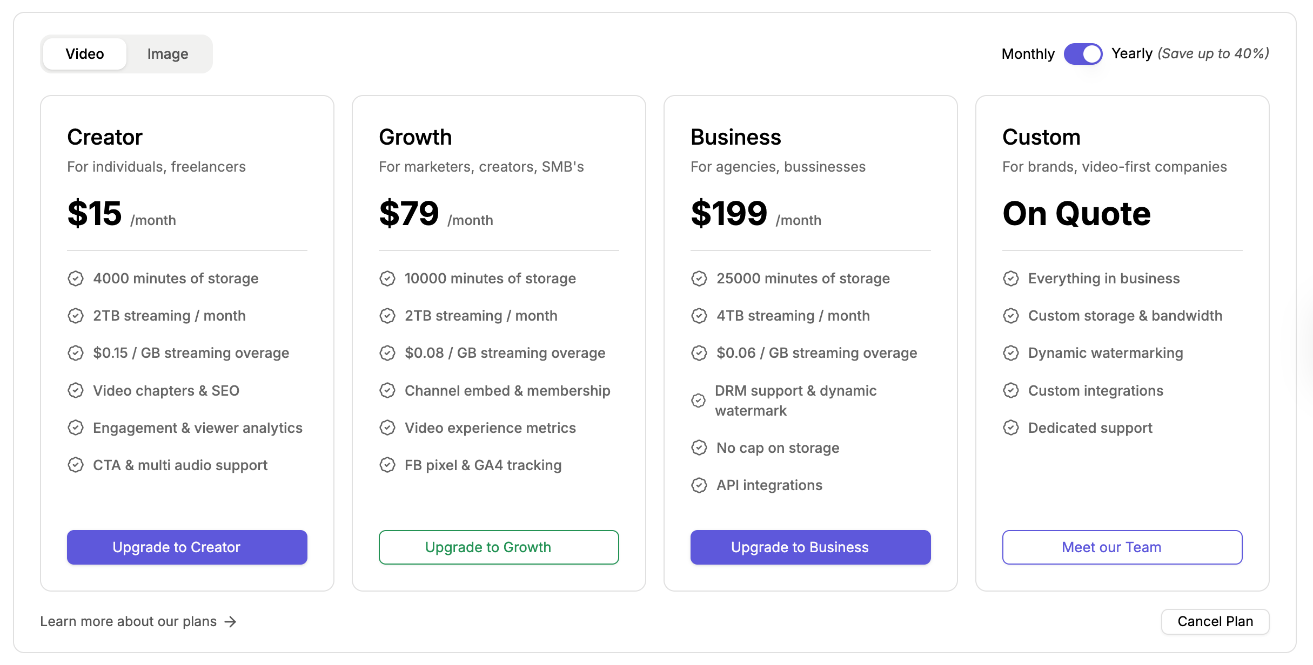Open Learn more about our plans link

(129, 622)
